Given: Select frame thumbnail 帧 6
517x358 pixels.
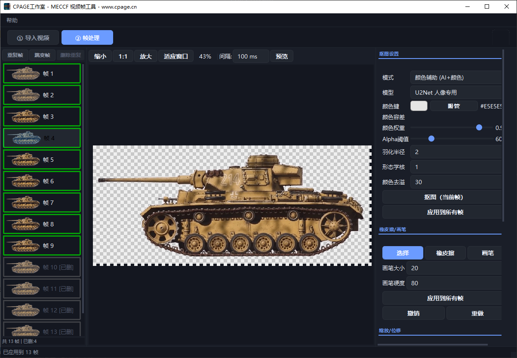Looking at the screenshot, I should (x=42, y=181).
